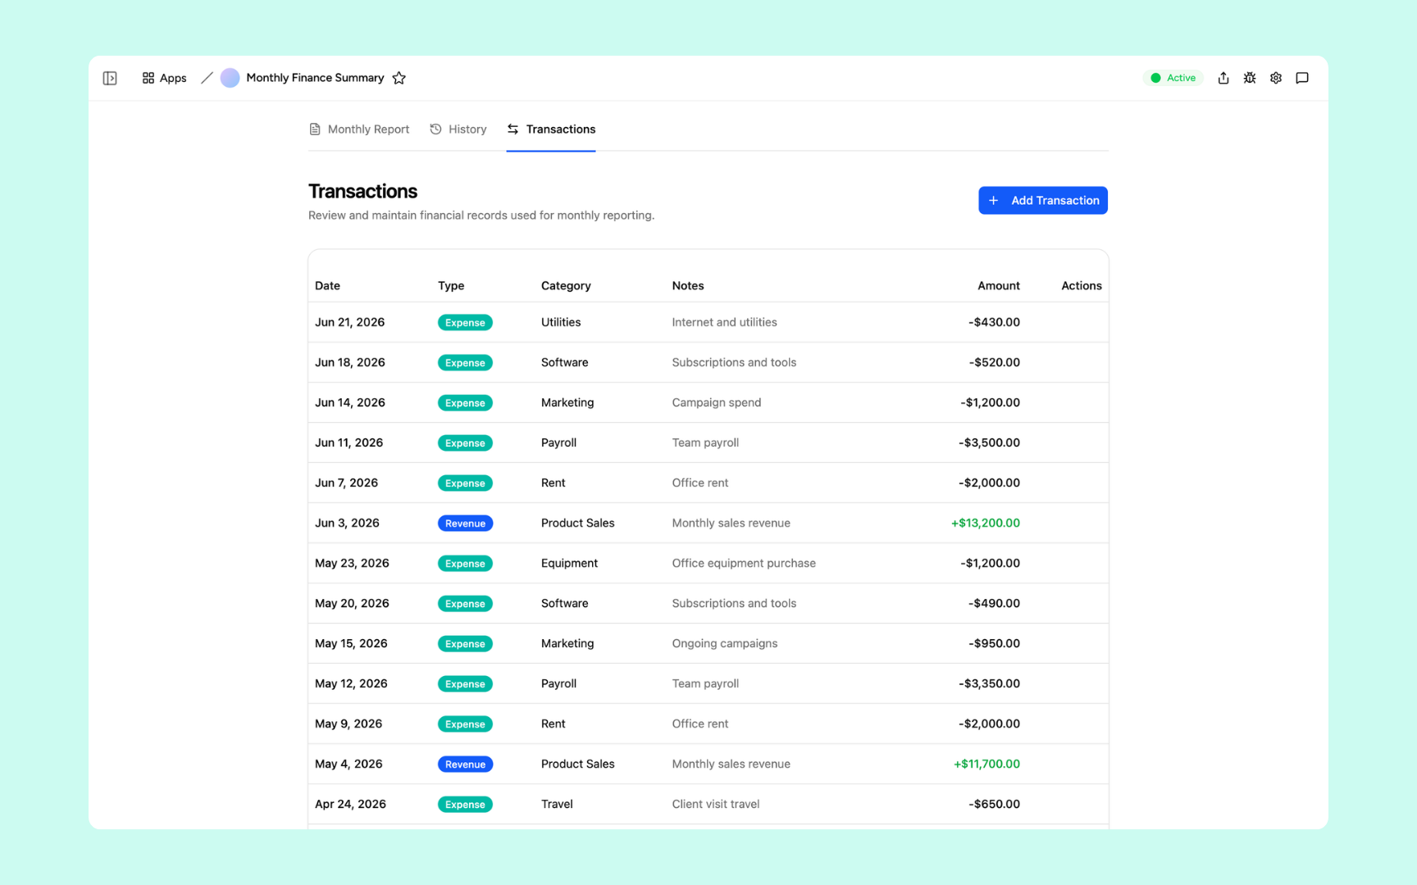Image resolution: width=1417 pixels, height=885 pixels.
Task: Click the Jun 21, 2026 date cell
Action: click(x=350, y=322)
